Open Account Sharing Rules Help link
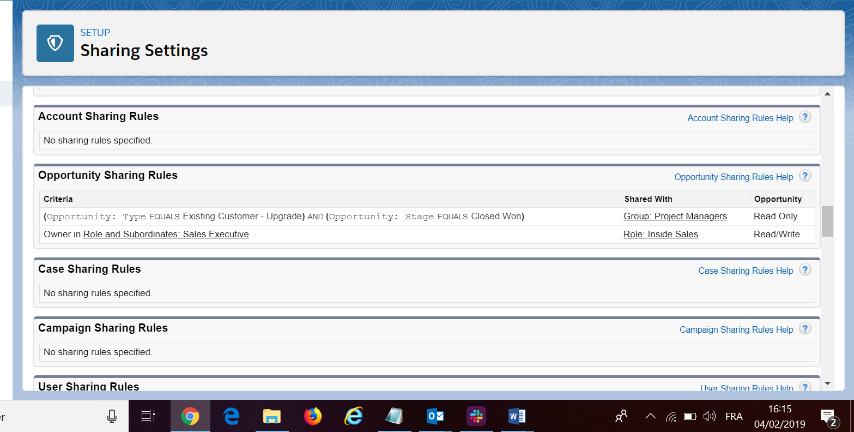The image size is (854, 432). tap(740, 118)
